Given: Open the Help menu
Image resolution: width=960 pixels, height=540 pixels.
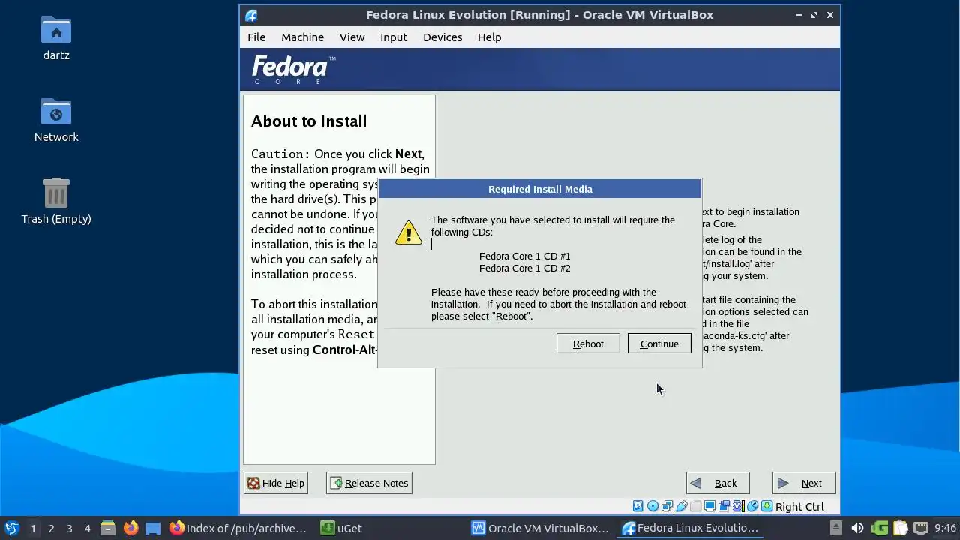Looking at the screenshot, I should click(489, 37).
